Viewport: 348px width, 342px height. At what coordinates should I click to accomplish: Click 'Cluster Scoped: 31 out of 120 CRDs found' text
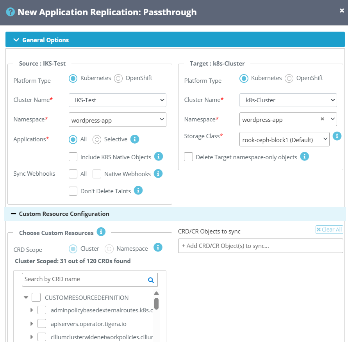(73, 261)
